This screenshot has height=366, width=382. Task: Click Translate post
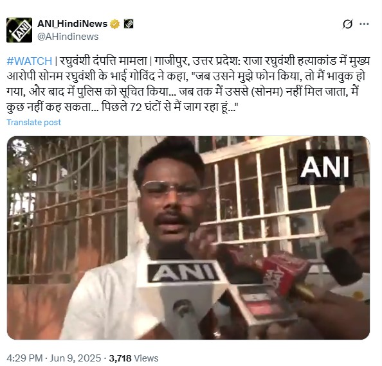[x=33, y=123]
